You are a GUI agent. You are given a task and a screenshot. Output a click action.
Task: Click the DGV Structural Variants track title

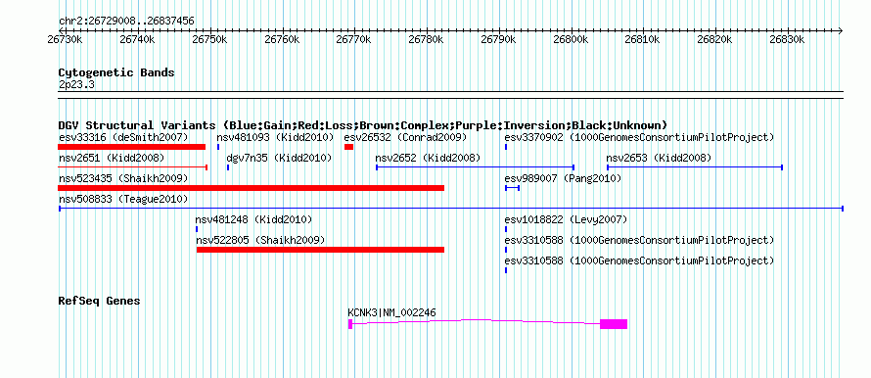pyautogui.click(x=363, y=125)
